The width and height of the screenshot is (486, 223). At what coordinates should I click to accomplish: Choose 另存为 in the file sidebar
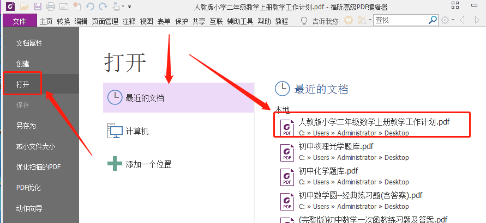coord(40,126)
